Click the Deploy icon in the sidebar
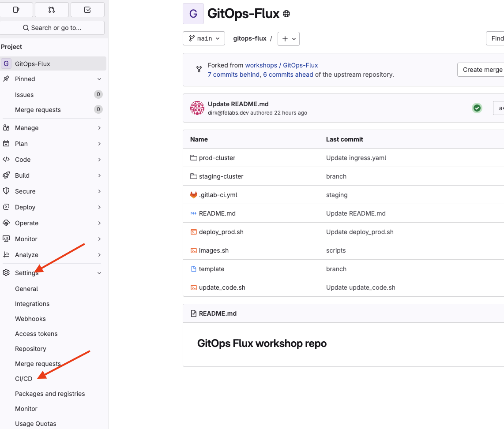The height and width of the screenshot is (429, 504). pyautogui.click(x=6, y=207)
